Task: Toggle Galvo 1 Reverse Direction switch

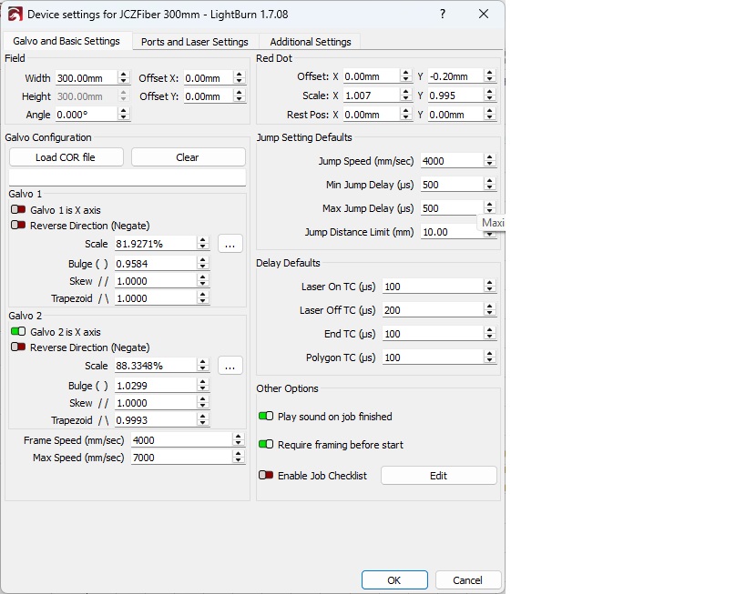Action: click(18, 226)
